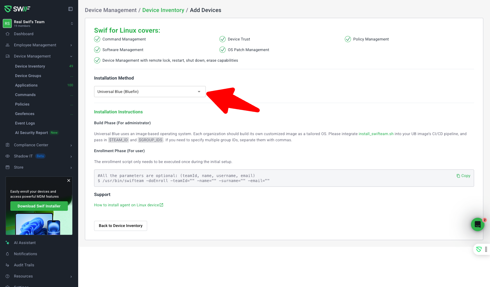Go to Applications menu item
This screenshot has width=490, height=287.
(26, 85)
